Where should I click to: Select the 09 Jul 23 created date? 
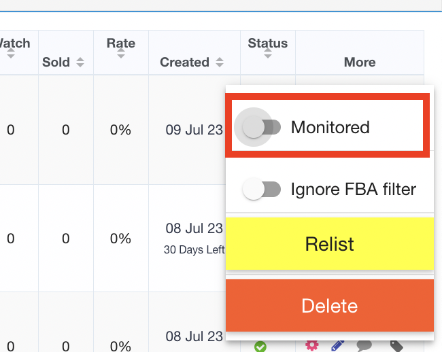pos(194,130)
